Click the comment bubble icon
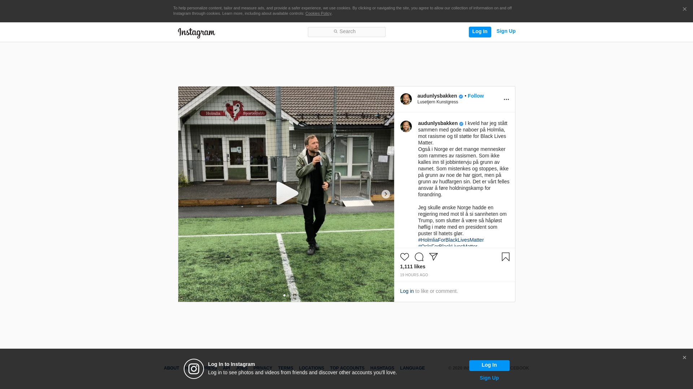The height and width of the screenshot is (389, 693). point(419,257)
